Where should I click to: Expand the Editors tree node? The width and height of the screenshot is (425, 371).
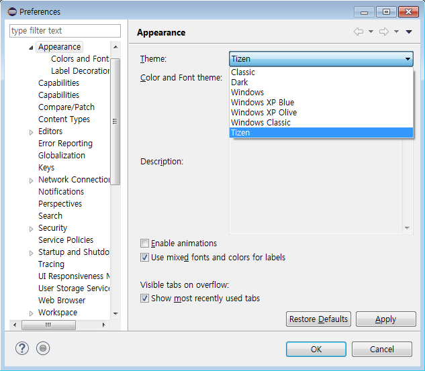(x=31, y=132)
